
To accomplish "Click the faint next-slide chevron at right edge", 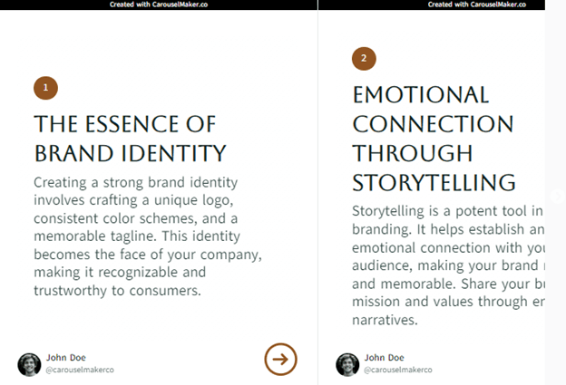I will point(557,196).
